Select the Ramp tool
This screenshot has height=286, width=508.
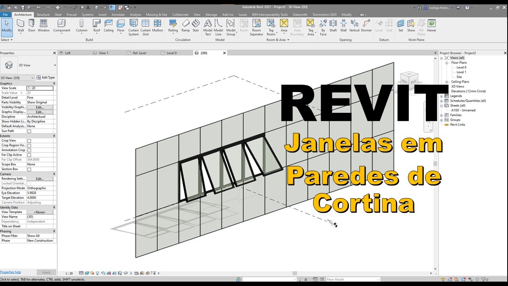(x=186, y=25)
